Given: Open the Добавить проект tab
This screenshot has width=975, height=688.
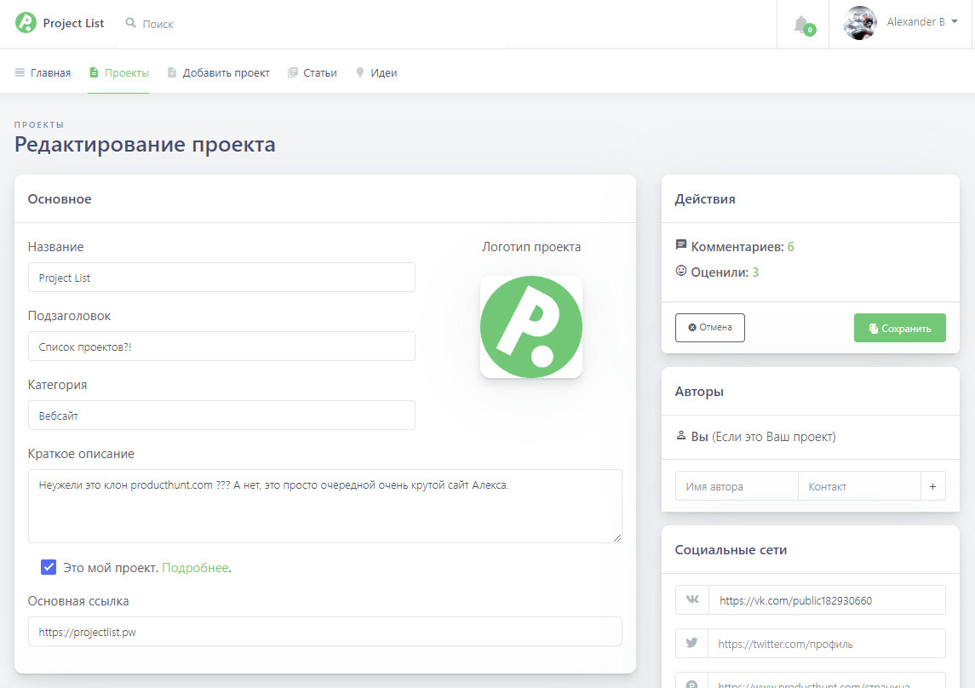Looking at the screenshot, I should point(218,73).
